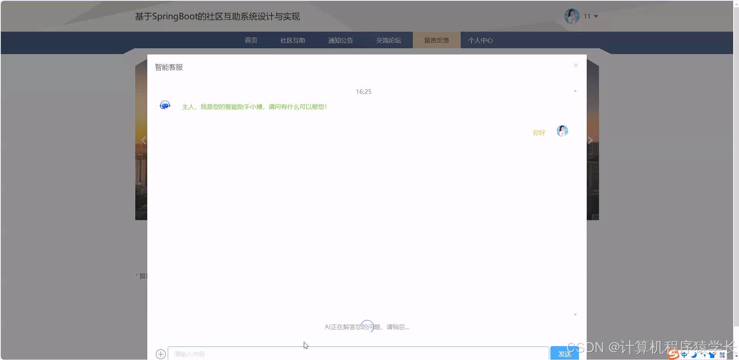This screenshot has width=739, height=360.
Task: Open the 社区互助 menu item
Action: 292,40
